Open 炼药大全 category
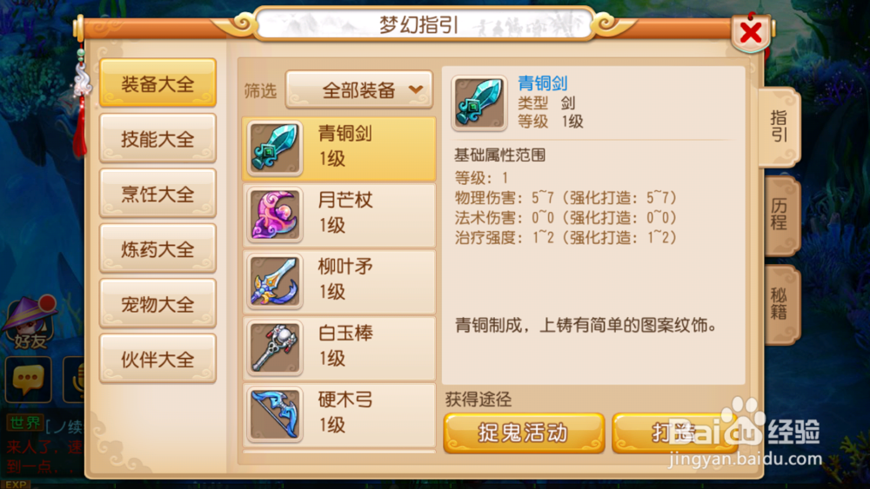The image size is (870, 489). click(x=157, y=248)
